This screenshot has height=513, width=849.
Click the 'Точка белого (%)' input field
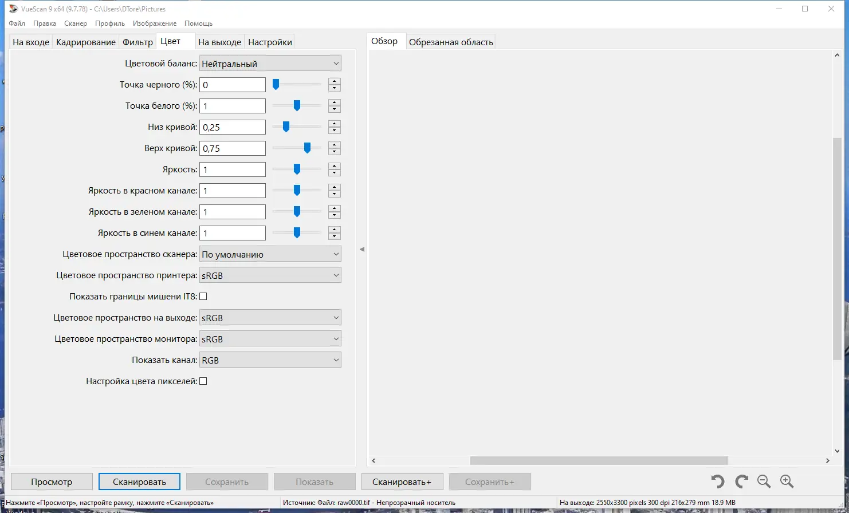click(232, 106)
